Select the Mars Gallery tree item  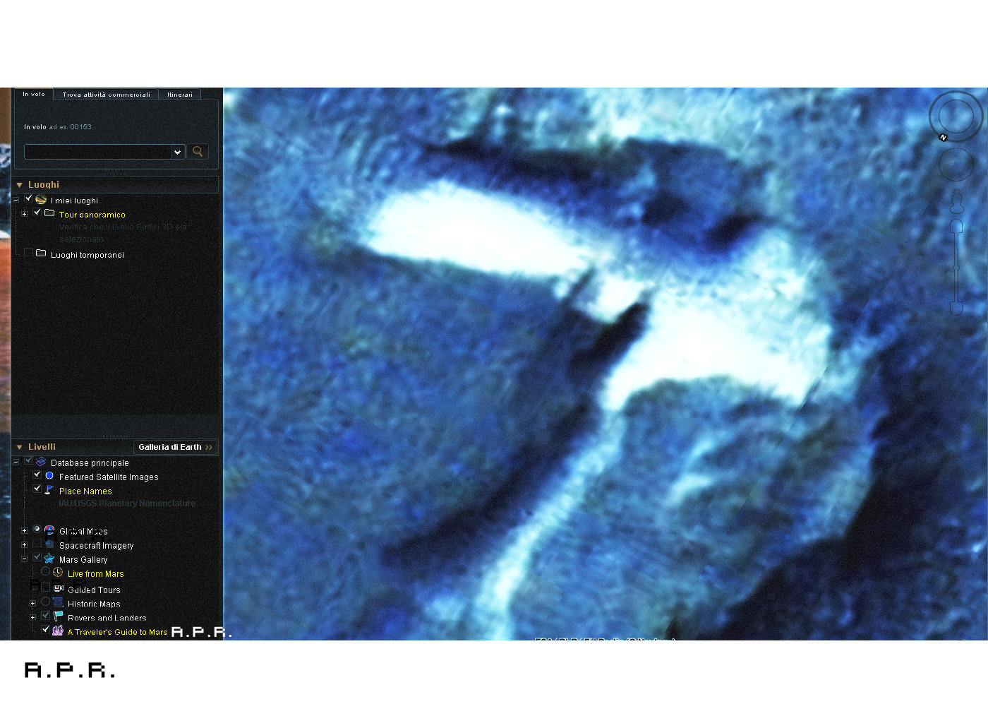(83, 560)
